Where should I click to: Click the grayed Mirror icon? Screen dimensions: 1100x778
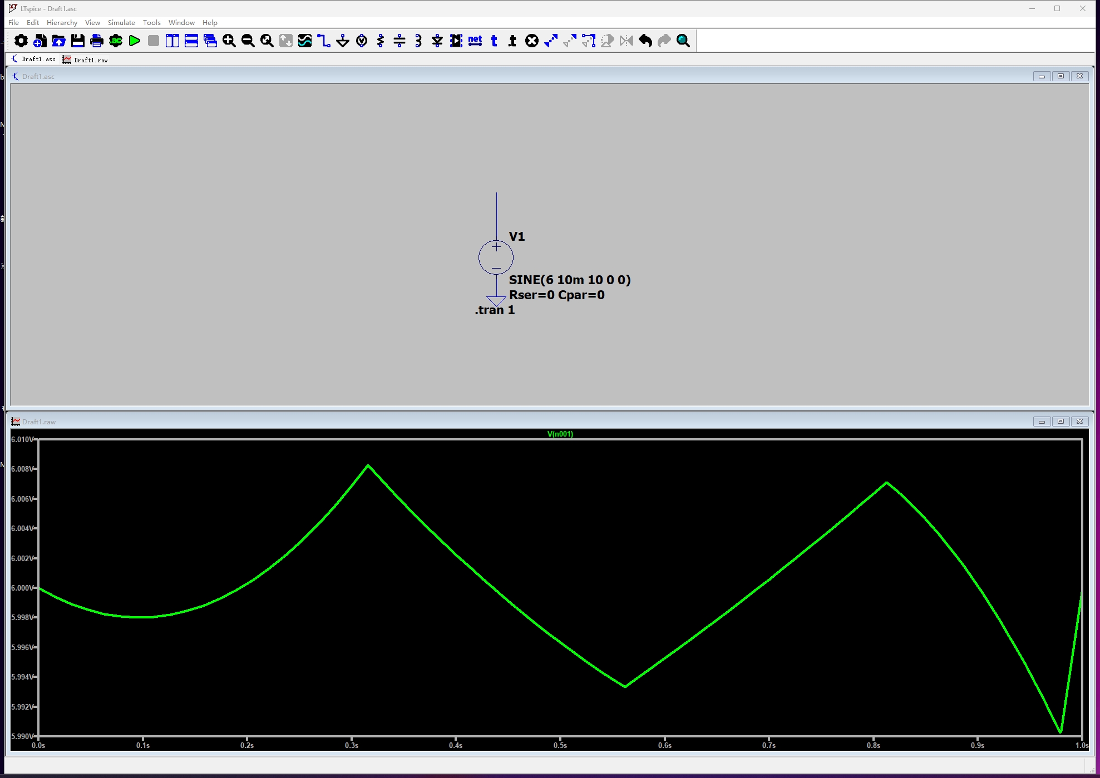click(x=626, y=41)
